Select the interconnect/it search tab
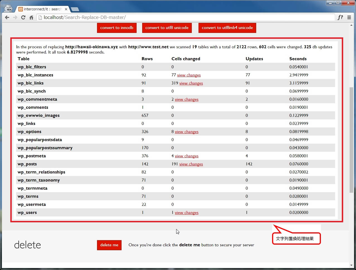The image size is (356, 270). pos(42,9)
